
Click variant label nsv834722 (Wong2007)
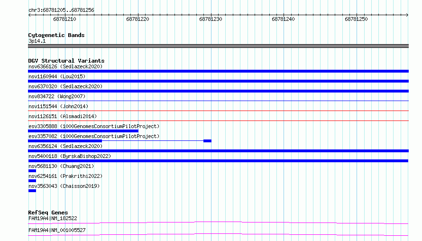click(57, 96)
